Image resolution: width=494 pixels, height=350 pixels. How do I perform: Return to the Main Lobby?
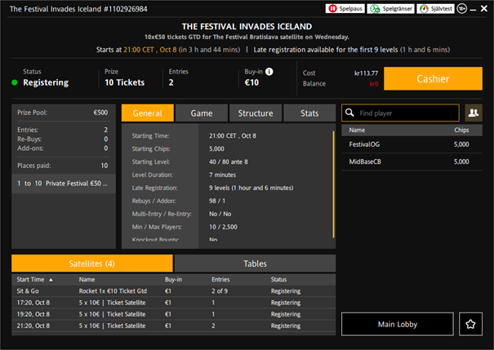tap(397, 325)
